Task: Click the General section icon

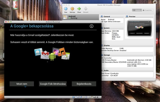Action: click(102, 16)
